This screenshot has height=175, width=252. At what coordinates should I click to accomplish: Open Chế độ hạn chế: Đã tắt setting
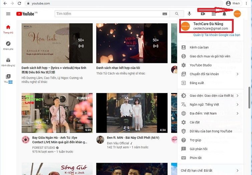click(x=211, y=171)
